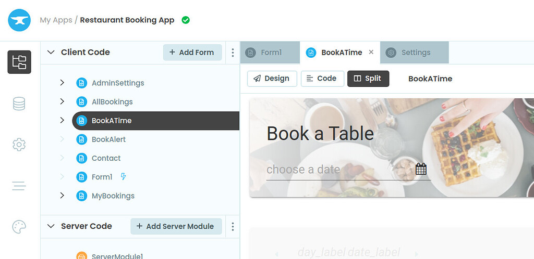Select BookATime in the form tree
The width and height of the screenshot is (534, 259).
[155, 121]
